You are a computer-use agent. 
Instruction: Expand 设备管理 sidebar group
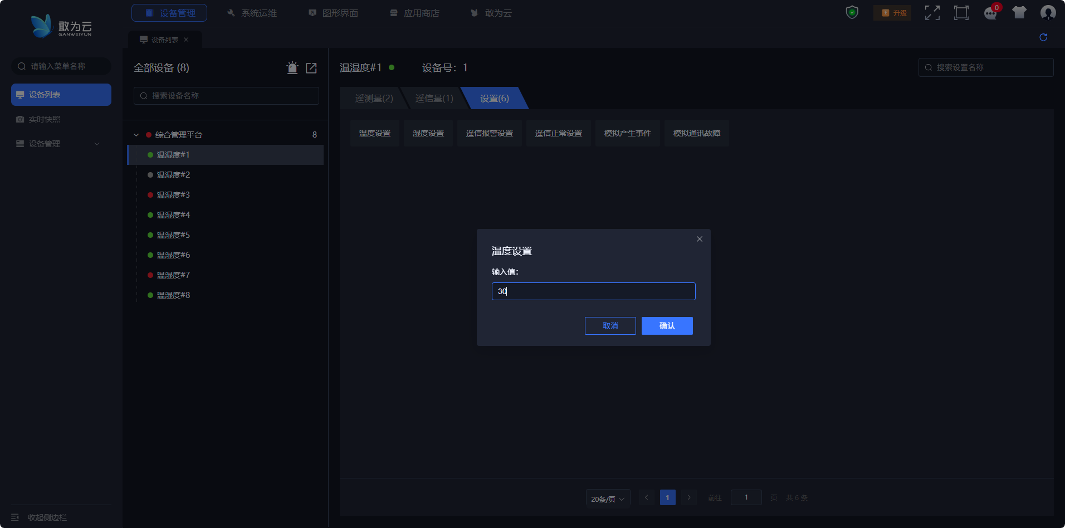tap(61, 144)
